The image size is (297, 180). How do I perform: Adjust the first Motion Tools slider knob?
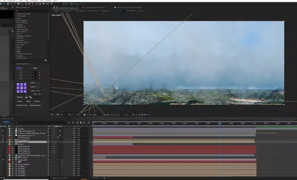20,72
